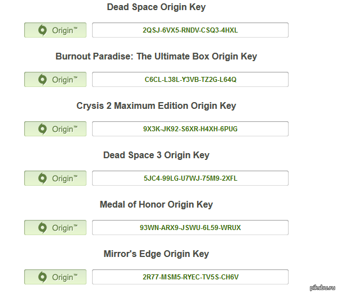Focus the Crysis 2 key field 9X3K-JK92
Image resolution: width=338 pixels, height=294 pixels.
190,129
